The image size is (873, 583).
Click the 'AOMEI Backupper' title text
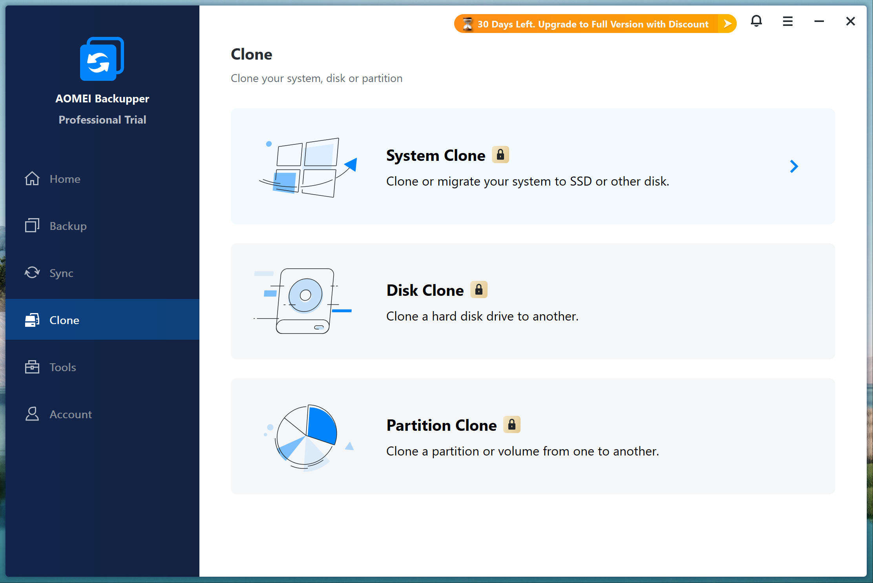[102, 98]
